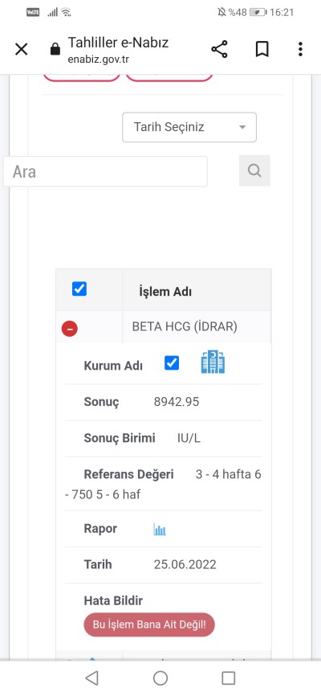Tap the share icon in browser bar
This screenshot has height=696, width=321.
pyautogui.click(x=219, y=49)
